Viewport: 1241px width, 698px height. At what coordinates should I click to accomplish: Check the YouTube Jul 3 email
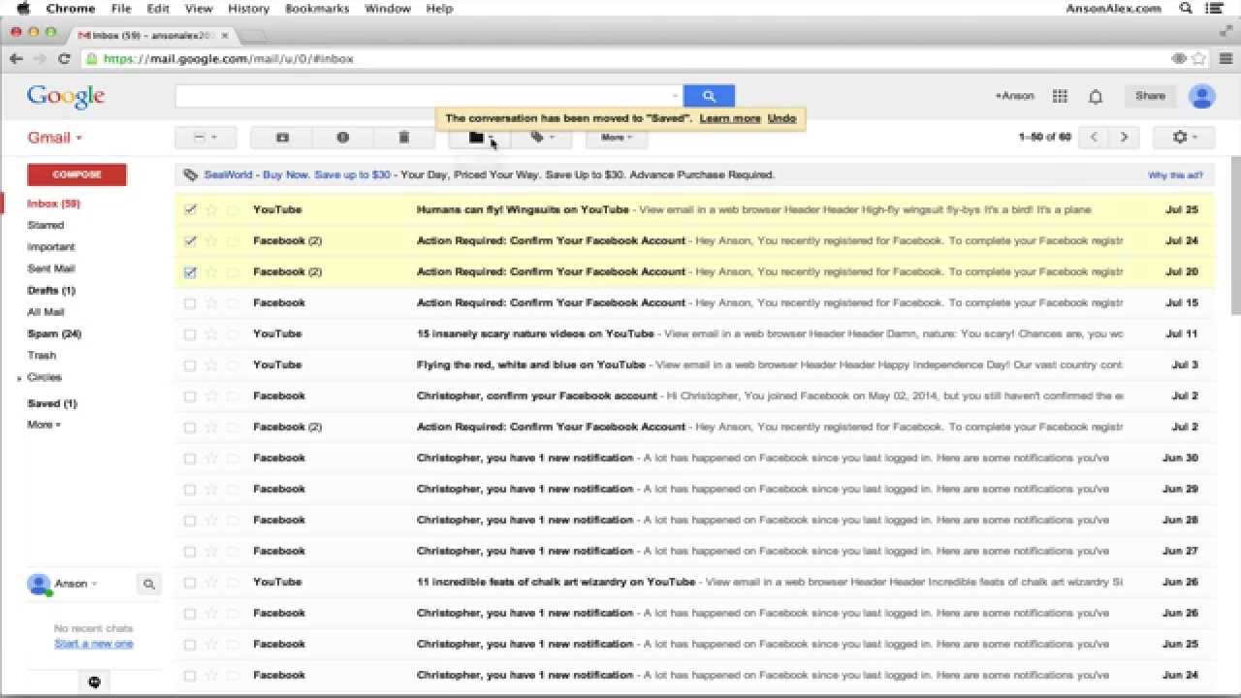tap(190, 365)
